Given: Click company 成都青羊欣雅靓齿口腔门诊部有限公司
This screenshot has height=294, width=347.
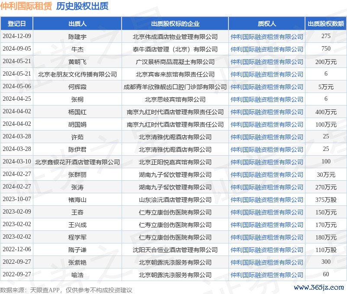Looking at the screenshot, I should tap(175, 87).
